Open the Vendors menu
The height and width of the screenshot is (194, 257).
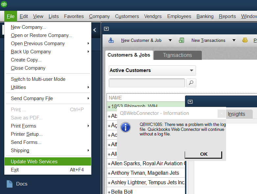[x=153, y=16]
